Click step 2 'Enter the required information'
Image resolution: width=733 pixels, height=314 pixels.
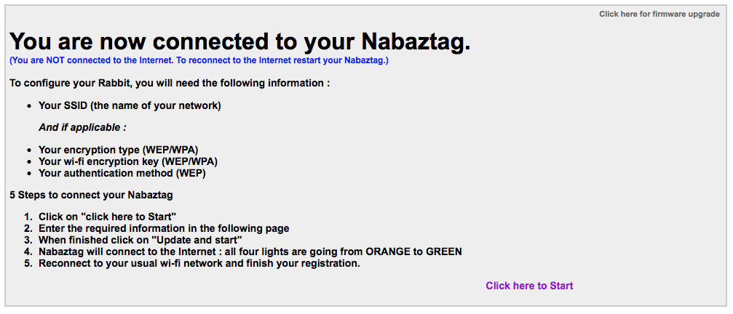164,229
